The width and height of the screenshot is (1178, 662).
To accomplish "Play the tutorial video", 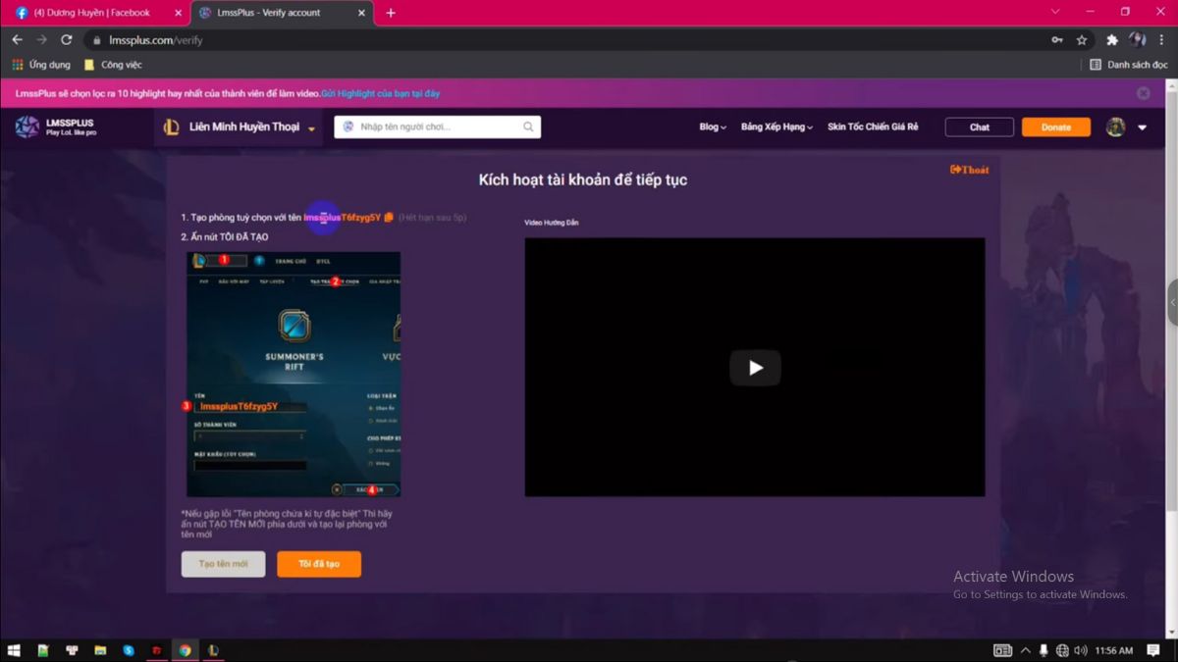I will click(x=754, y=368).
